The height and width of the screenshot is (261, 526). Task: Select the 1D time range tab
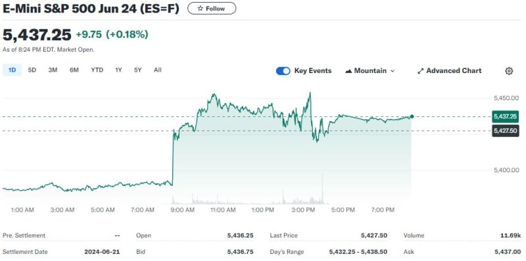coord(12,70)
